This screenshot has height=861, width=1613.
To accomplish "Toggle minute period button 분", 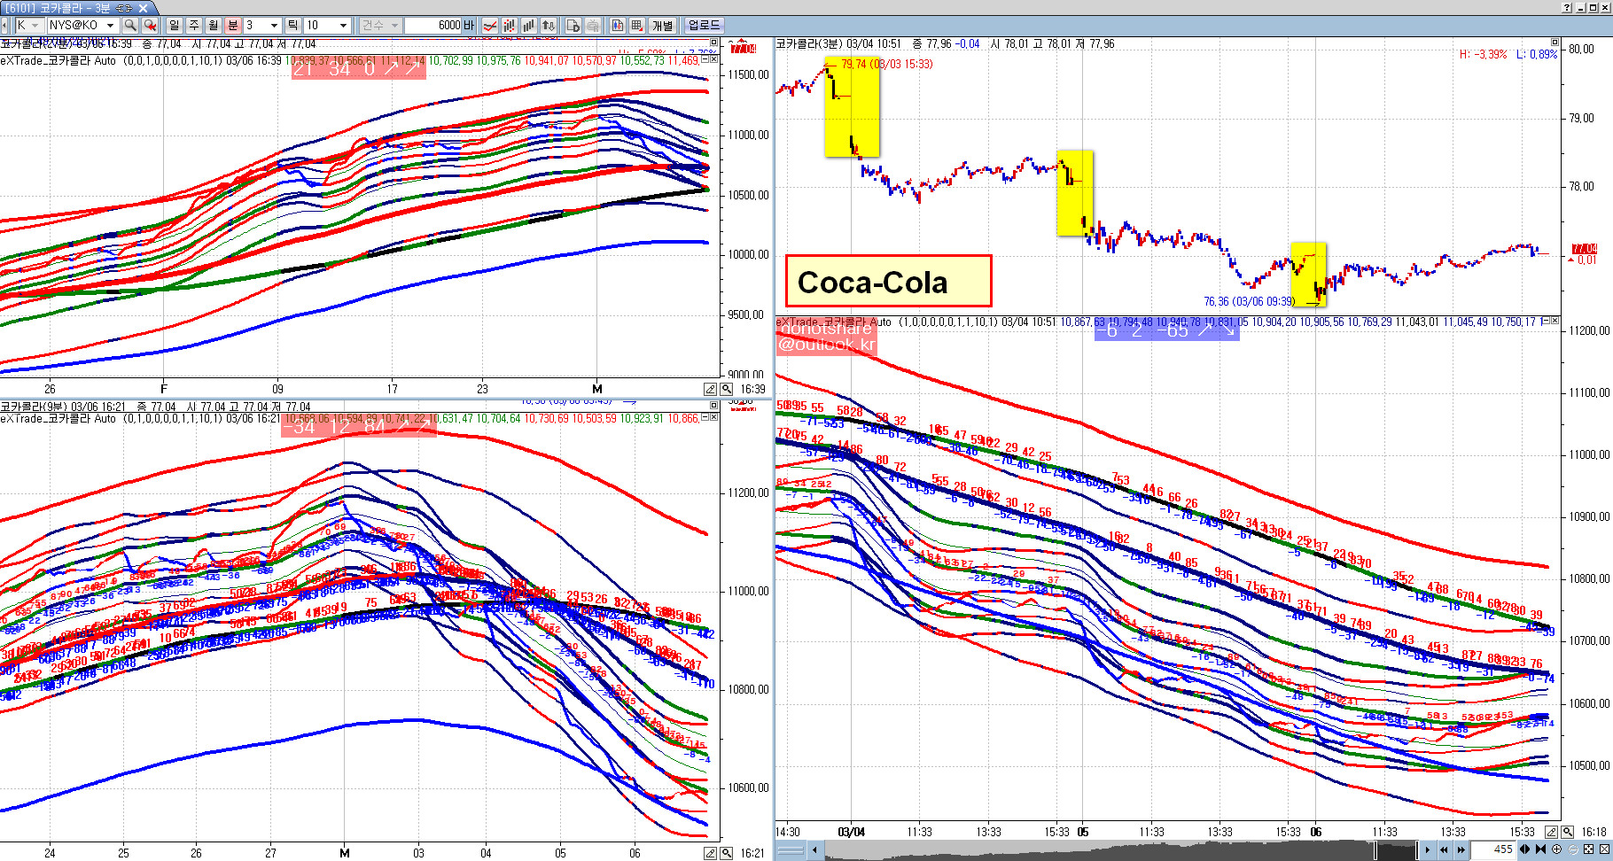I will point(232,26).
